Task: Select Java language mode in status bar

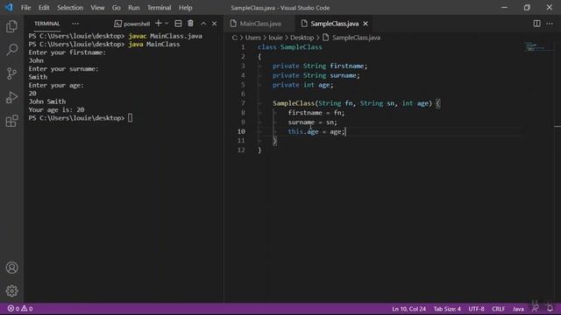Action: tap(518, 309)
